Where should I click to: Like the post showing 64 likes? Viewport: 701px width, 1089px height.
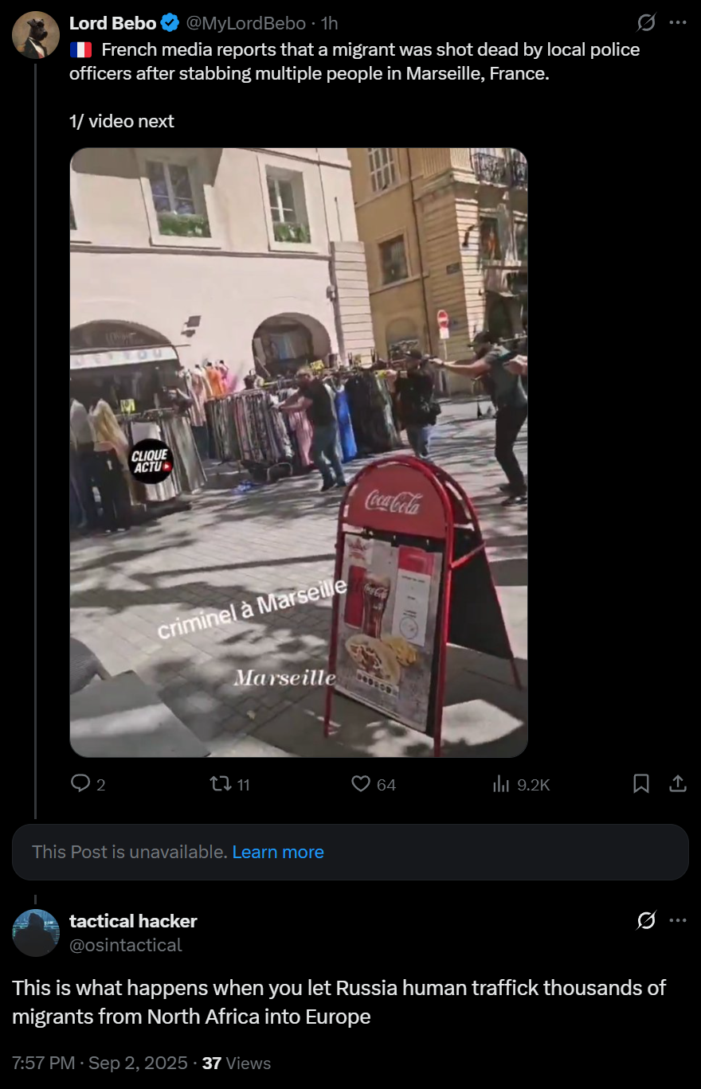[374, 784]
